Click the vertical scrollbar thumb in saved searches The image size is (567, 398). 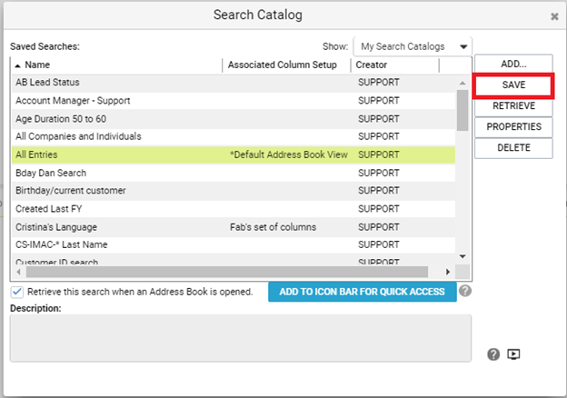[x=463, y=110]
